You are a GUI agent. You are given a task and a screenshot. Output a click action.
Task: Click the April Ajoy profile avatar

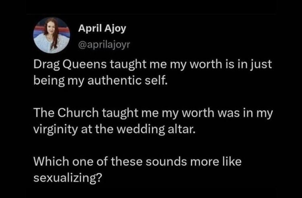(50, 35)
